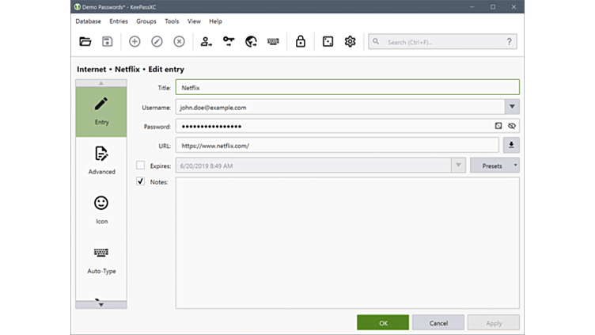Open Settings via the gear icon
595x335 pixels.
[350, 42]
